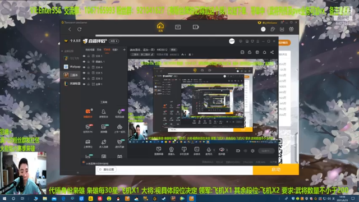Select 三国杀 in WeGame game list

[x=71, y=75]
